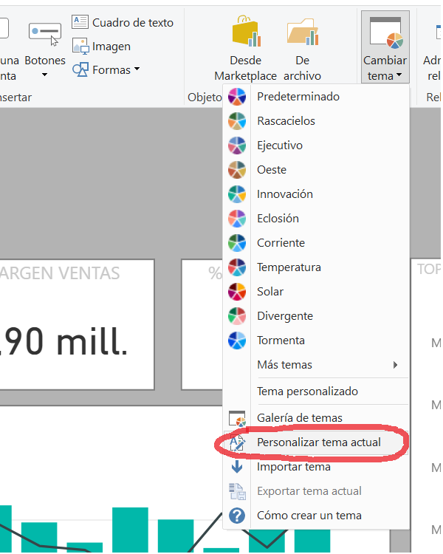Click the Imagen label
Image resolution: width=443 pixels, height=554 pixels.
click(x=111, y=47)
